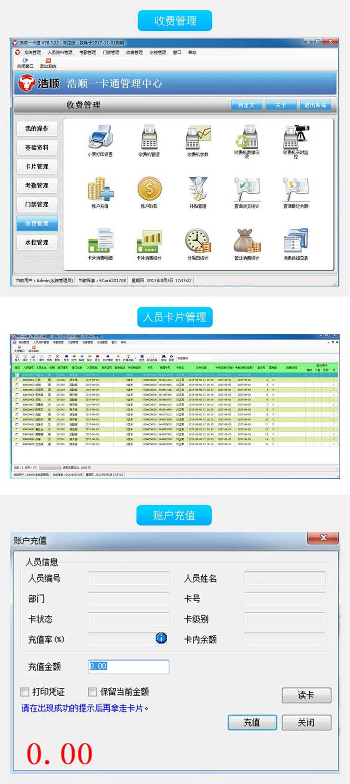
Task: Focus the 充值金额 input field
Action: click(129, 666)
